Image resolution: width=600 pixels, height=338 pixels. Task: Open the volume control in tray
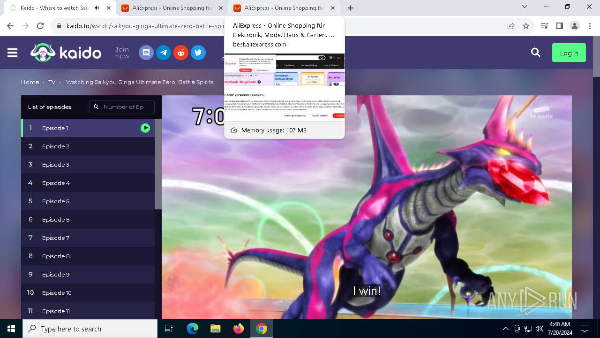pos(540,329)
